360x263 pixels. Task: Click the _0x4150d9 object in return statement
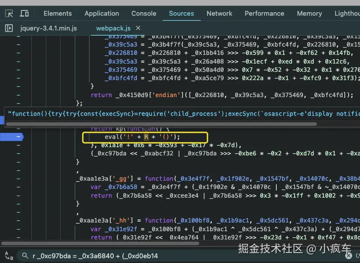tap(132, 95)
